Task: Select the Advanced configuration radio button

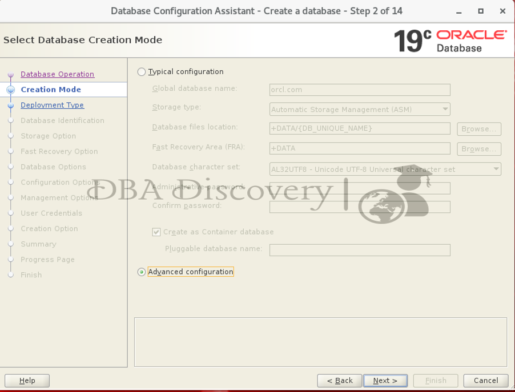Action: pos(142,272)
